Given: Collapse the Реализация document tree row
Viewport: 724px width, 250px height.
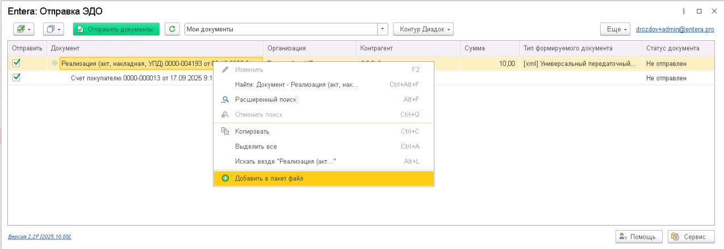Looking at the screenshot, I should click(x=55, y=64).
